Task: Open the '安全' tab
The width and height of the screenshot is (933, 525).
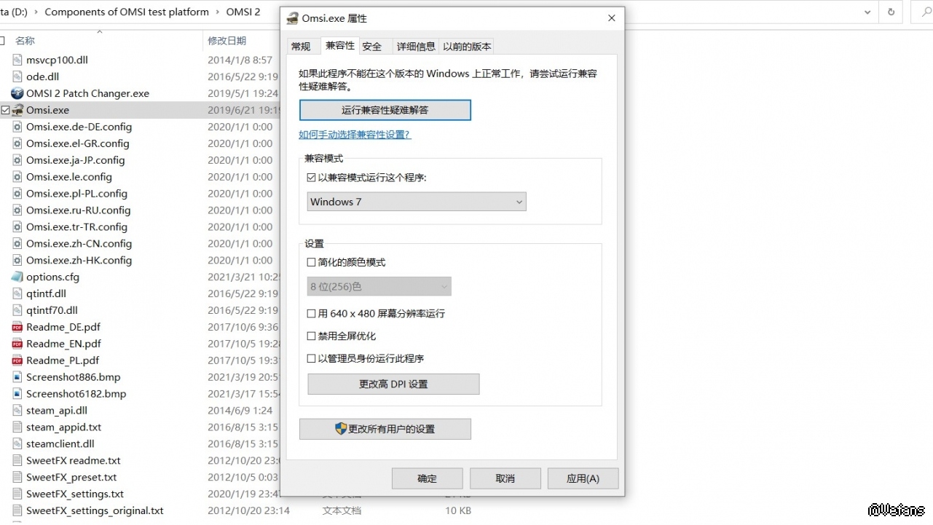Action: 372,47
